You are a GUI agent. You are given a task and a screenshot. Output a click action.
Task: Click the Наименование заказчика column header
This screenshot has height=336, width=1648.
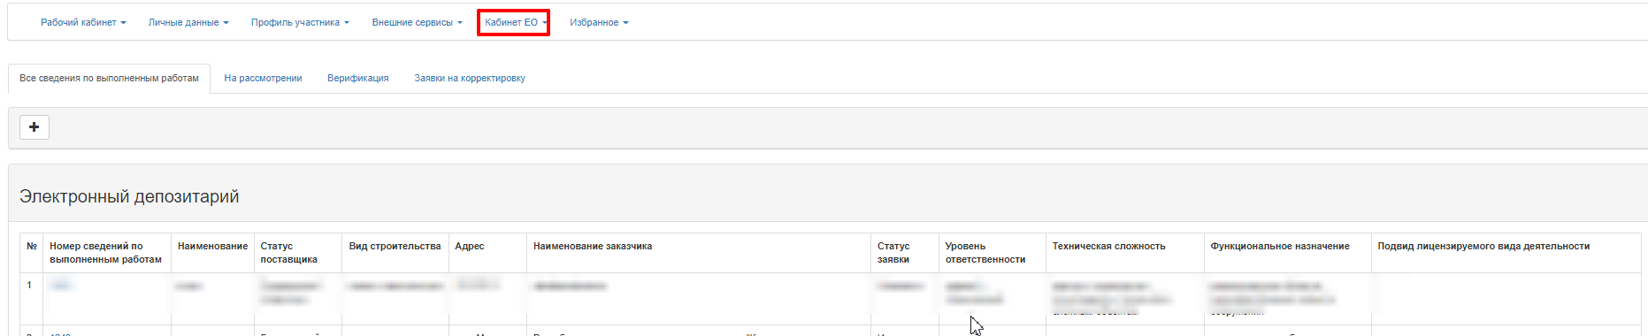pyautogui.click(x=593, y=247)
